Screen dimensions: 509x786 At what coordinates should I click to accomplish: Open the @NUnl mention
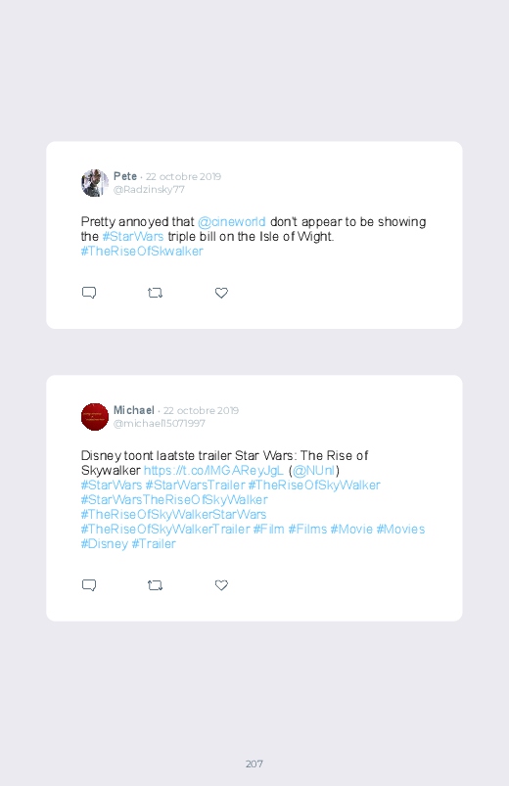pos(313,470)
